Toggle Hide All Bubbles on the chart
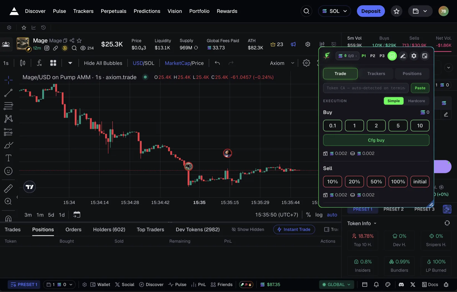Screen dimensions: 457x292 [103, 63]
